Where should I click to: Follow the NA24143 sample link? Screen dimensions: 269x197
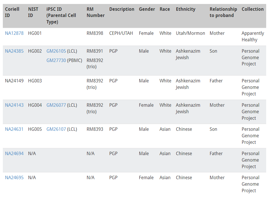14,105
